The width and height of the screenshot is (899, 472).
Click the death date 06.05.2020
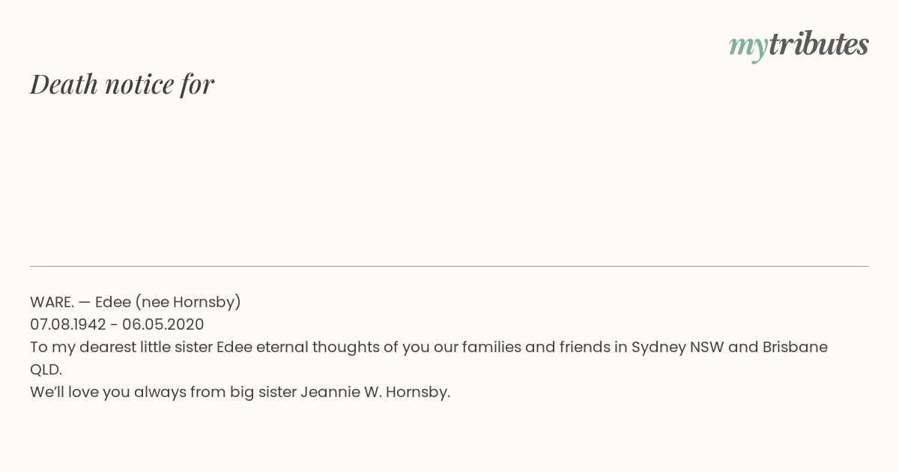tap(163, 324)
